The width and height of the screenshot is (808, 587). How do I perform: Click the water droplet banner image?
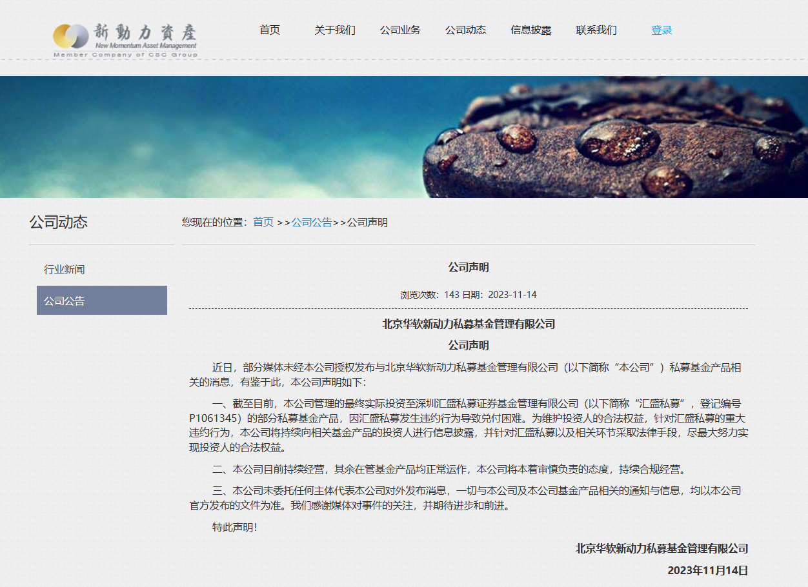pos(404,137)
